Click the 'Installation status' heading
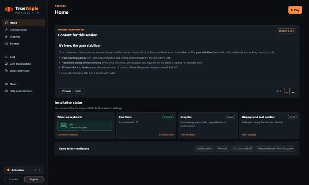The image size is (309, 185). [x=69, y=102]
